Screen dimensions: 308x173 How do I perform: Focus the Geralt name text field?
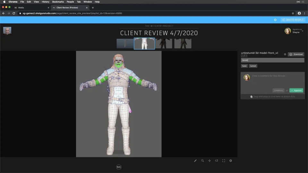(x=273, y=60)
